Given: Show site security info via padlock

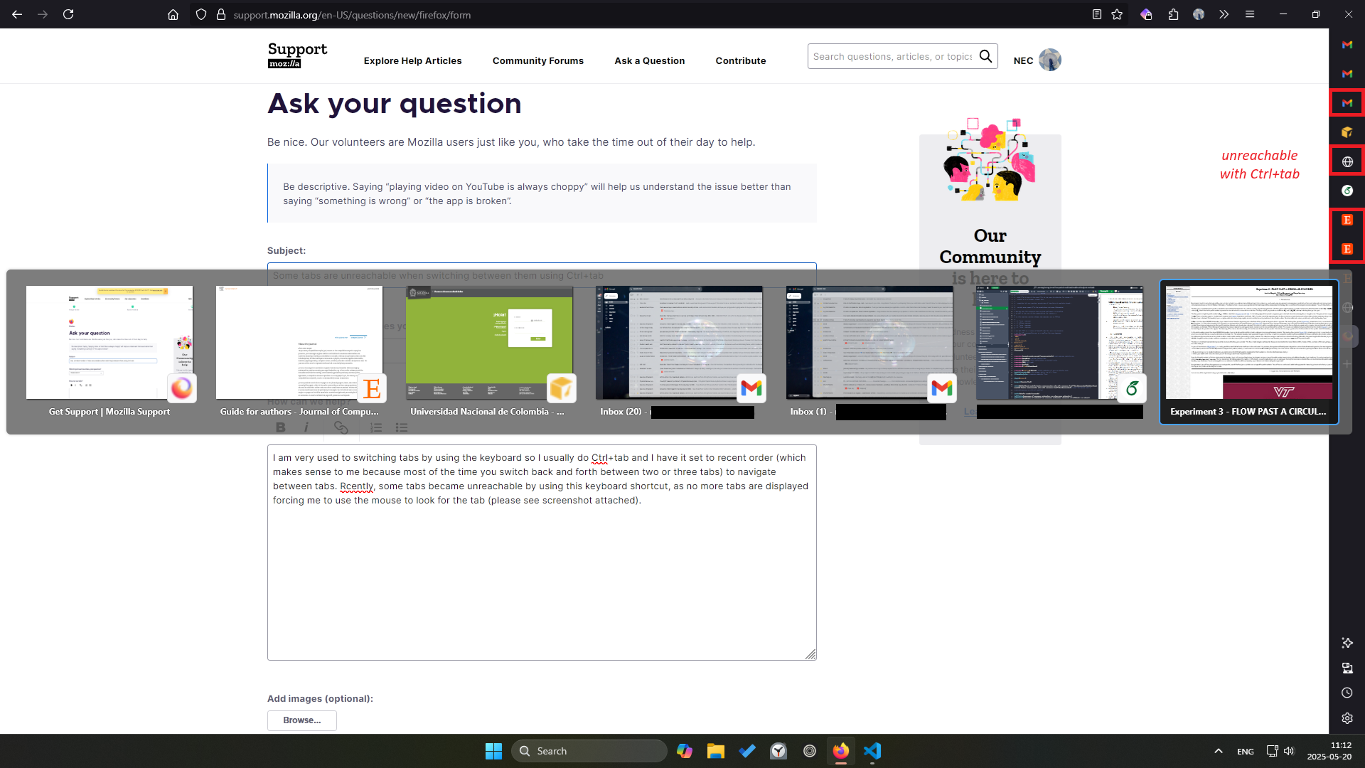Looking at the screenshot, I should [221, 14].
